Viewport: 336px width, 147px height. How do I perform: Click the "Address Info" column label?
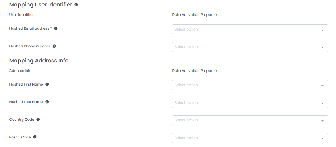click(20, 71)
